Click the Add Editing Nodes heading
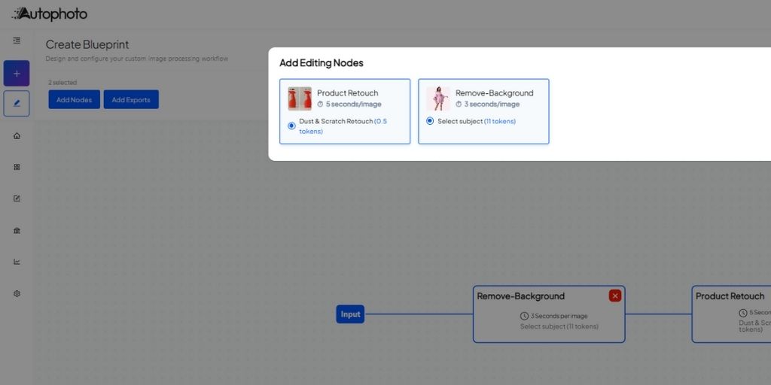771x385 pixels. tap(322, 63)
